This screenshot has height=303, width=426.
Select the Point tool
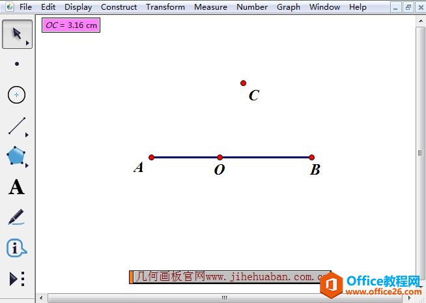(17, 64)
